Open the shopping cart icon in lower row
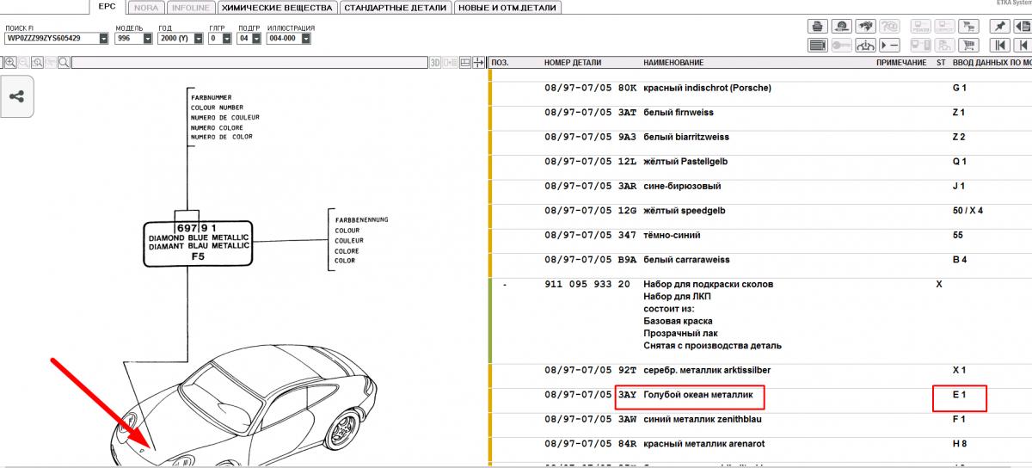Screen dimensions: 1032x468 (x=969, y=45)
